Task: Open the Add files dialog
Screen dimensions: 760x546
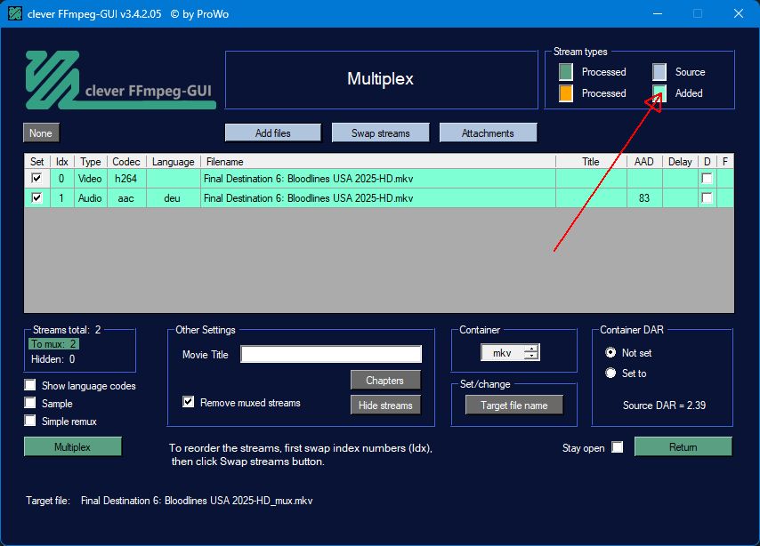Action: pyautogui.click(x=273, y=133)
